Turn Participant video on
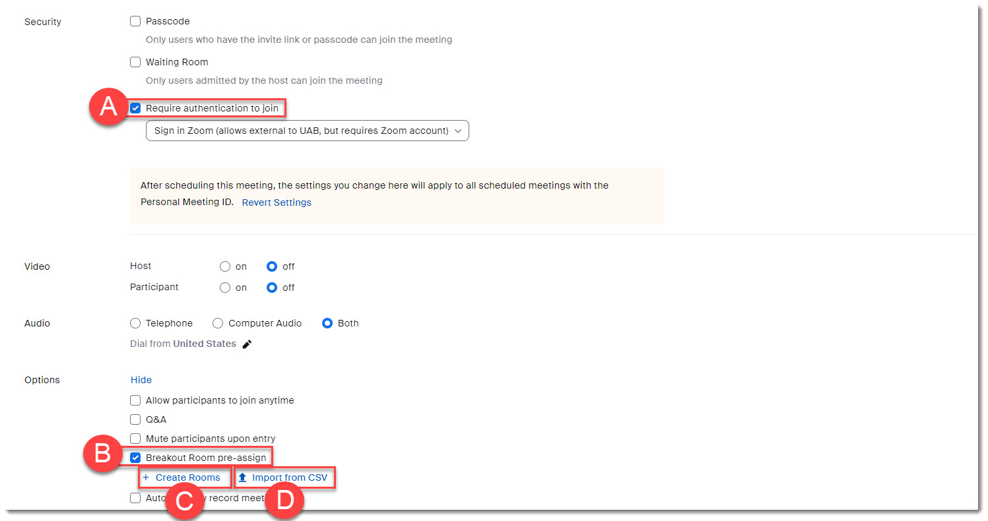The width and height of the screenshot is (988, 521). [x=225, y=288]
